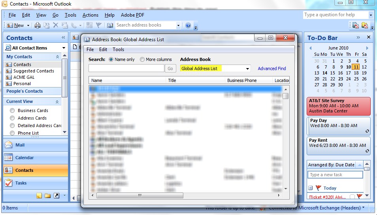The image size is (377, 215).
Task: Select June 23 in the date navigator
Action: pos(341,79)
